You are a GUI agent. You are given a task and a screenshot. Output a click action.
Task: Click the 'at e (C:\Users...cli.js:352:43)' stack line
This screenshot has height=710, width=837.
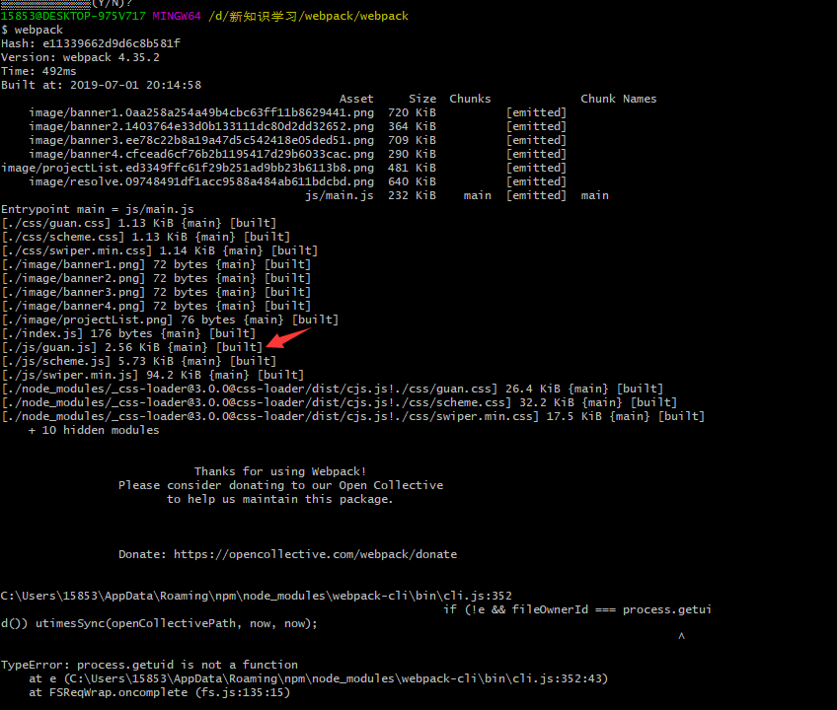[x=319, y=679]
